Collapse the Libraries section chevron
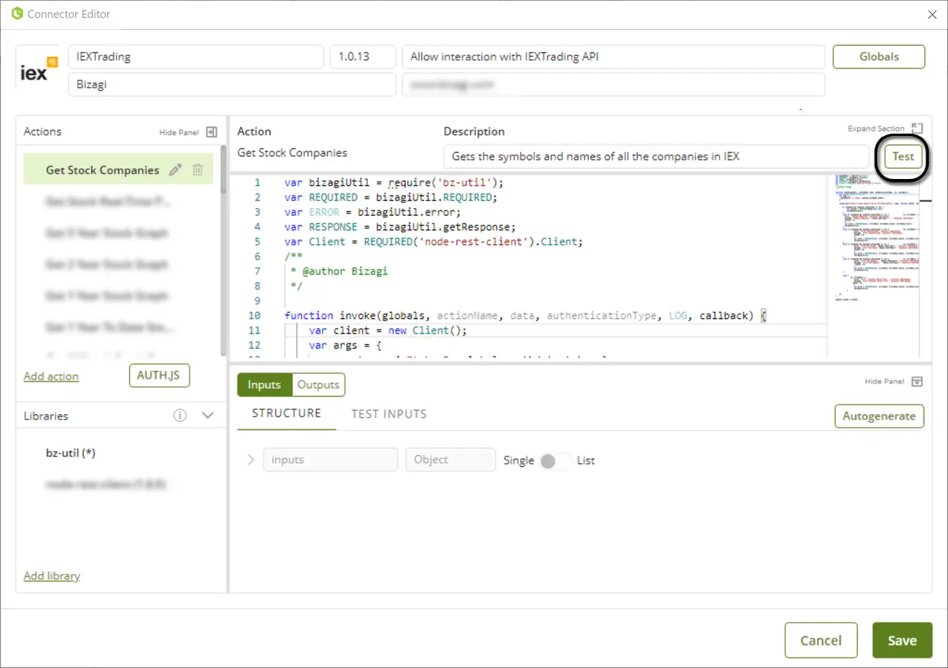This screenshot has height=668, width=948. tap(208, 416)
